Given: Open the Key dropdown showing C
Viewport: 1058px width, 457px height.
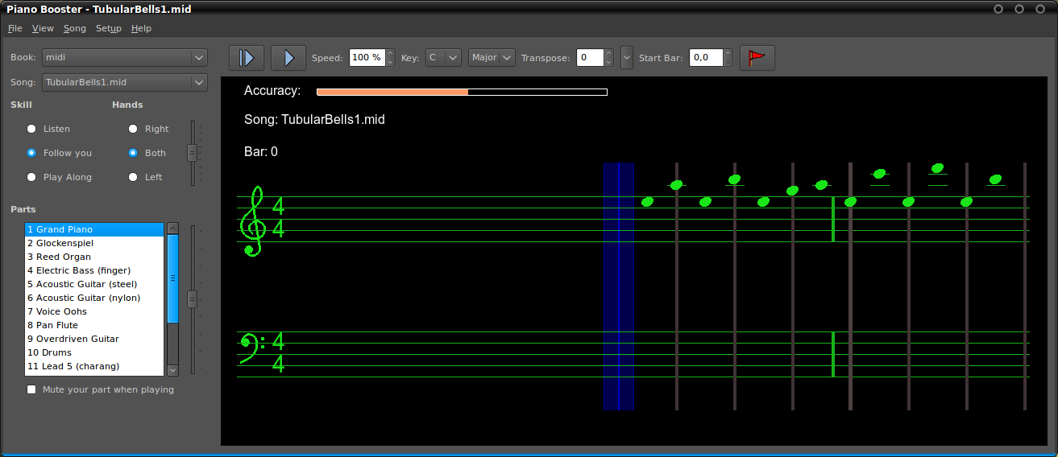Looking at the screenshot, I should click(443, 58).
